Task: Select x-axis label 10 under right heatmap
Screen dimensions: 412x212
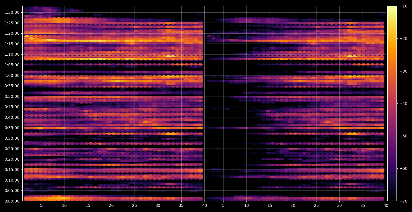Action: coord(246,206)
